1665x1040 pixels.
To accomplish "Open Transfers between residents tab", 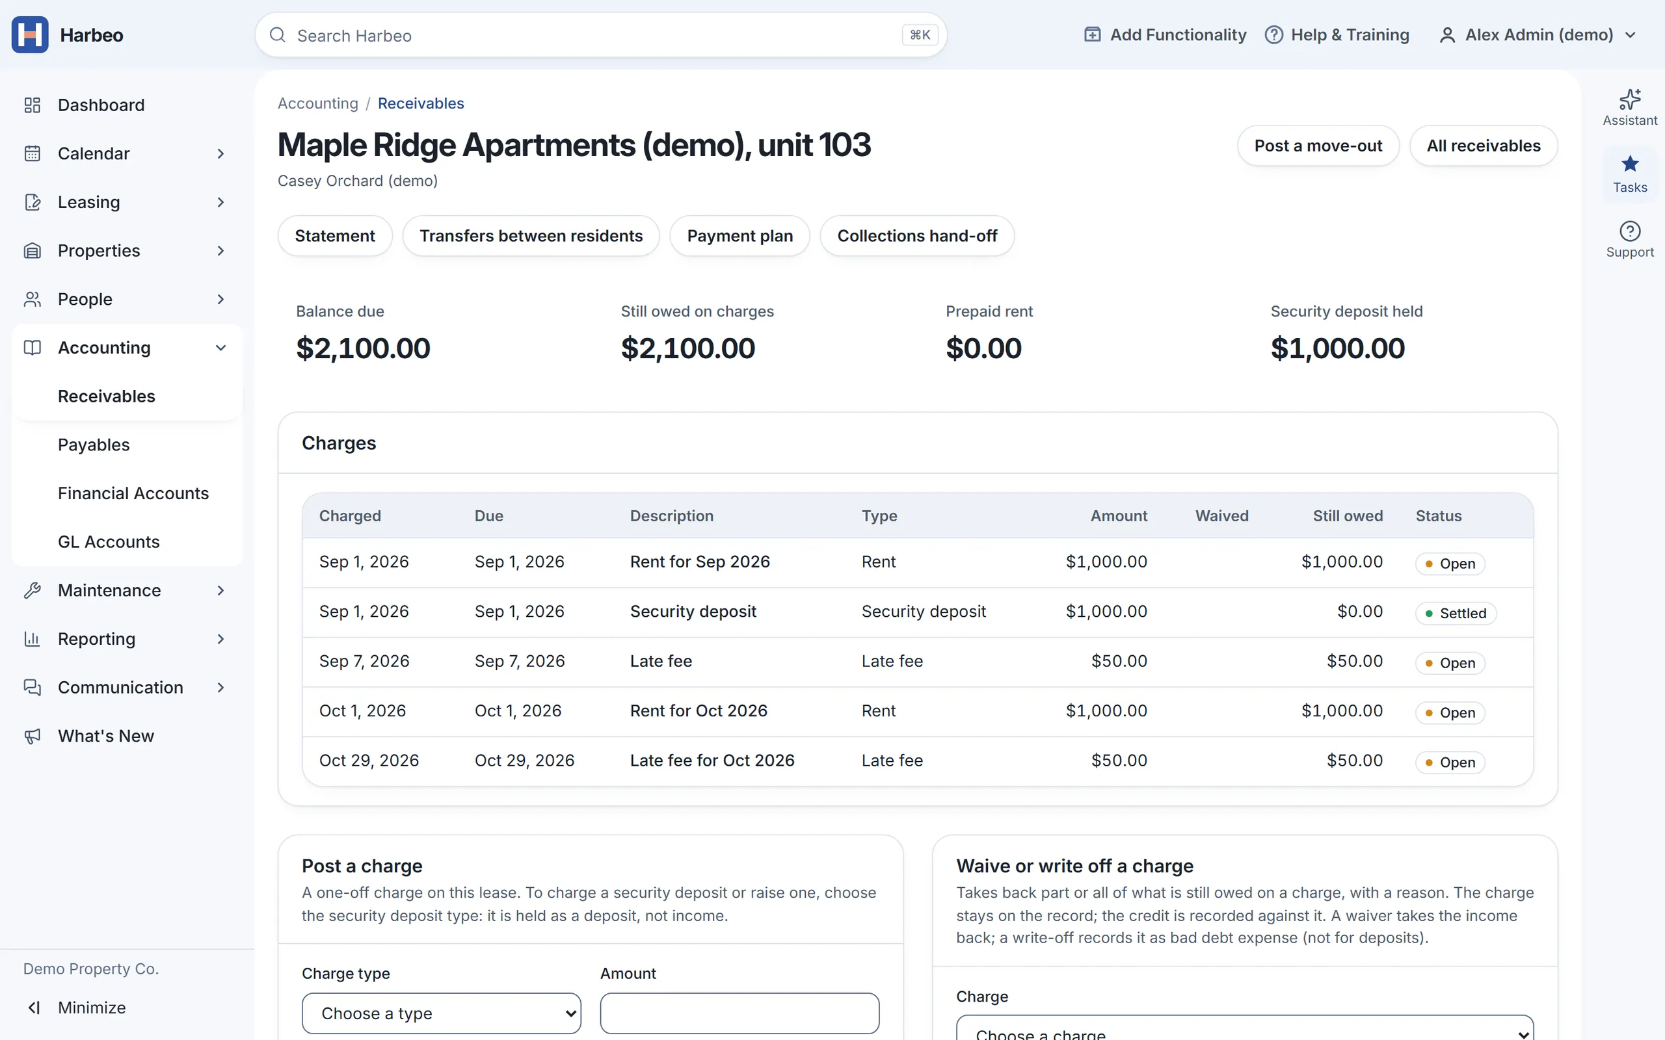I will tap(531, 236).
